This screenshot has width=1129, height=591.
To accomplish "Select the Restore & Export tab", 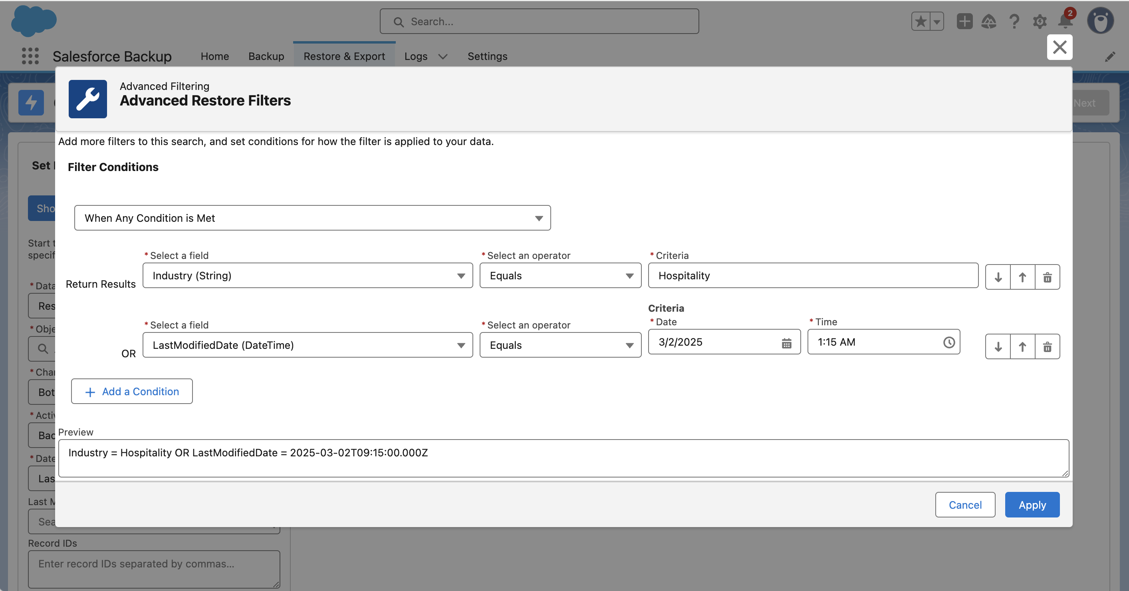I will click(x=345, y=56).
